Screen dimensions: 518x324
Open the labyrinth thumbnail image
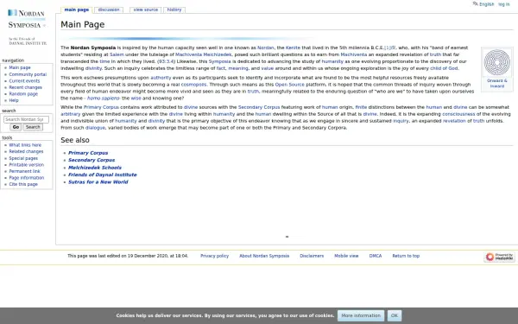click(x=497, y=62)
